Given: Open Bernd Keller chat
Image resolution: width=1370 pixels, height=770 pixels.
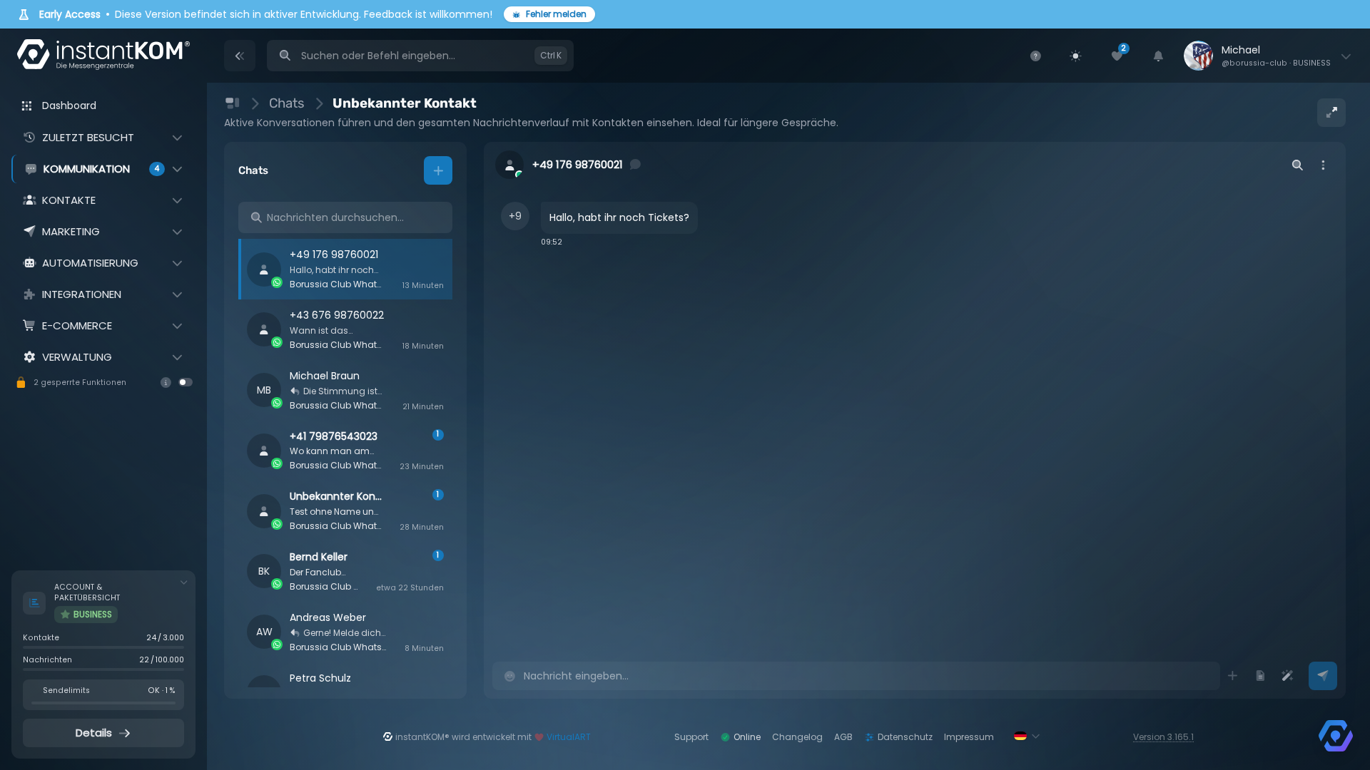Looking at the screenshot, I should 345,572.
